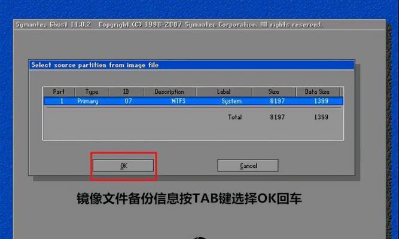This screenshot has height=239, width=399.
Task: Select the Part column header
Action: (x=59, y=92)
